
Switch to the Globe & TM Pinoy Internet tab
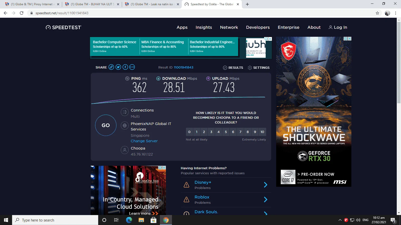tap(32, 4)
